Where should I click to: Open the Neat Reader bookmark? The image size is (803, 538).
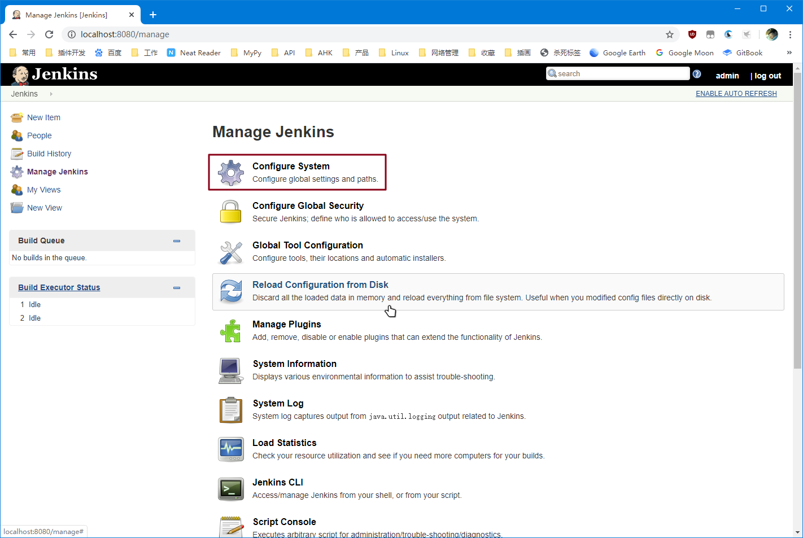tap(194, 53)
